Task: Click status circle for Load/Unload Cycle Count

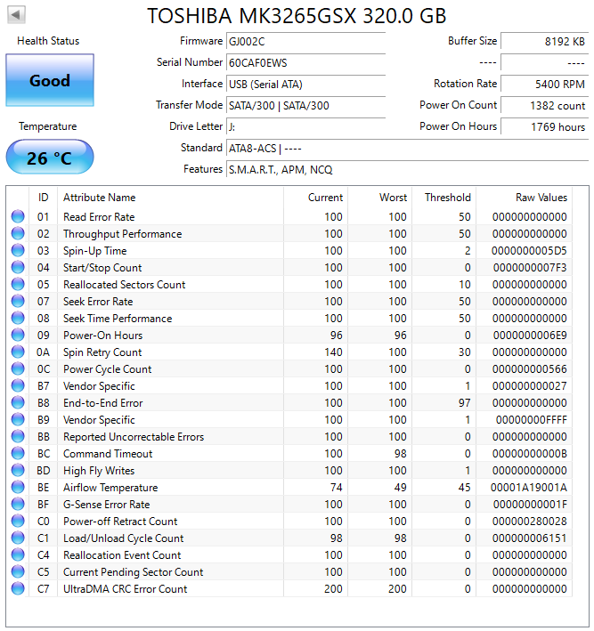Action: tap(18, 538)
